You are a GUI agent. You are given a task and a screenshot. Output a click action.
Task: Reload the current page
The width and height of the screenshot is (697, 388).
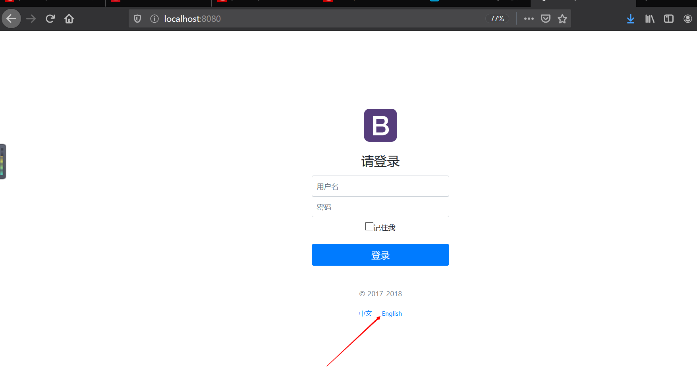click(50, 19)
